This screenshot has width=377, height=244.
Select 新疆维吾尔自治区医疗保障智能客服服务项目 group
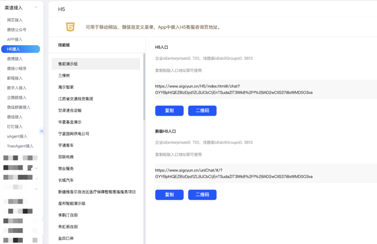pos(96,192)
